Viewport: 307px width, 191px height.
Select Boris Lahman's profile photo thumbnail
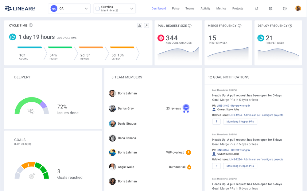click(112, 93)
